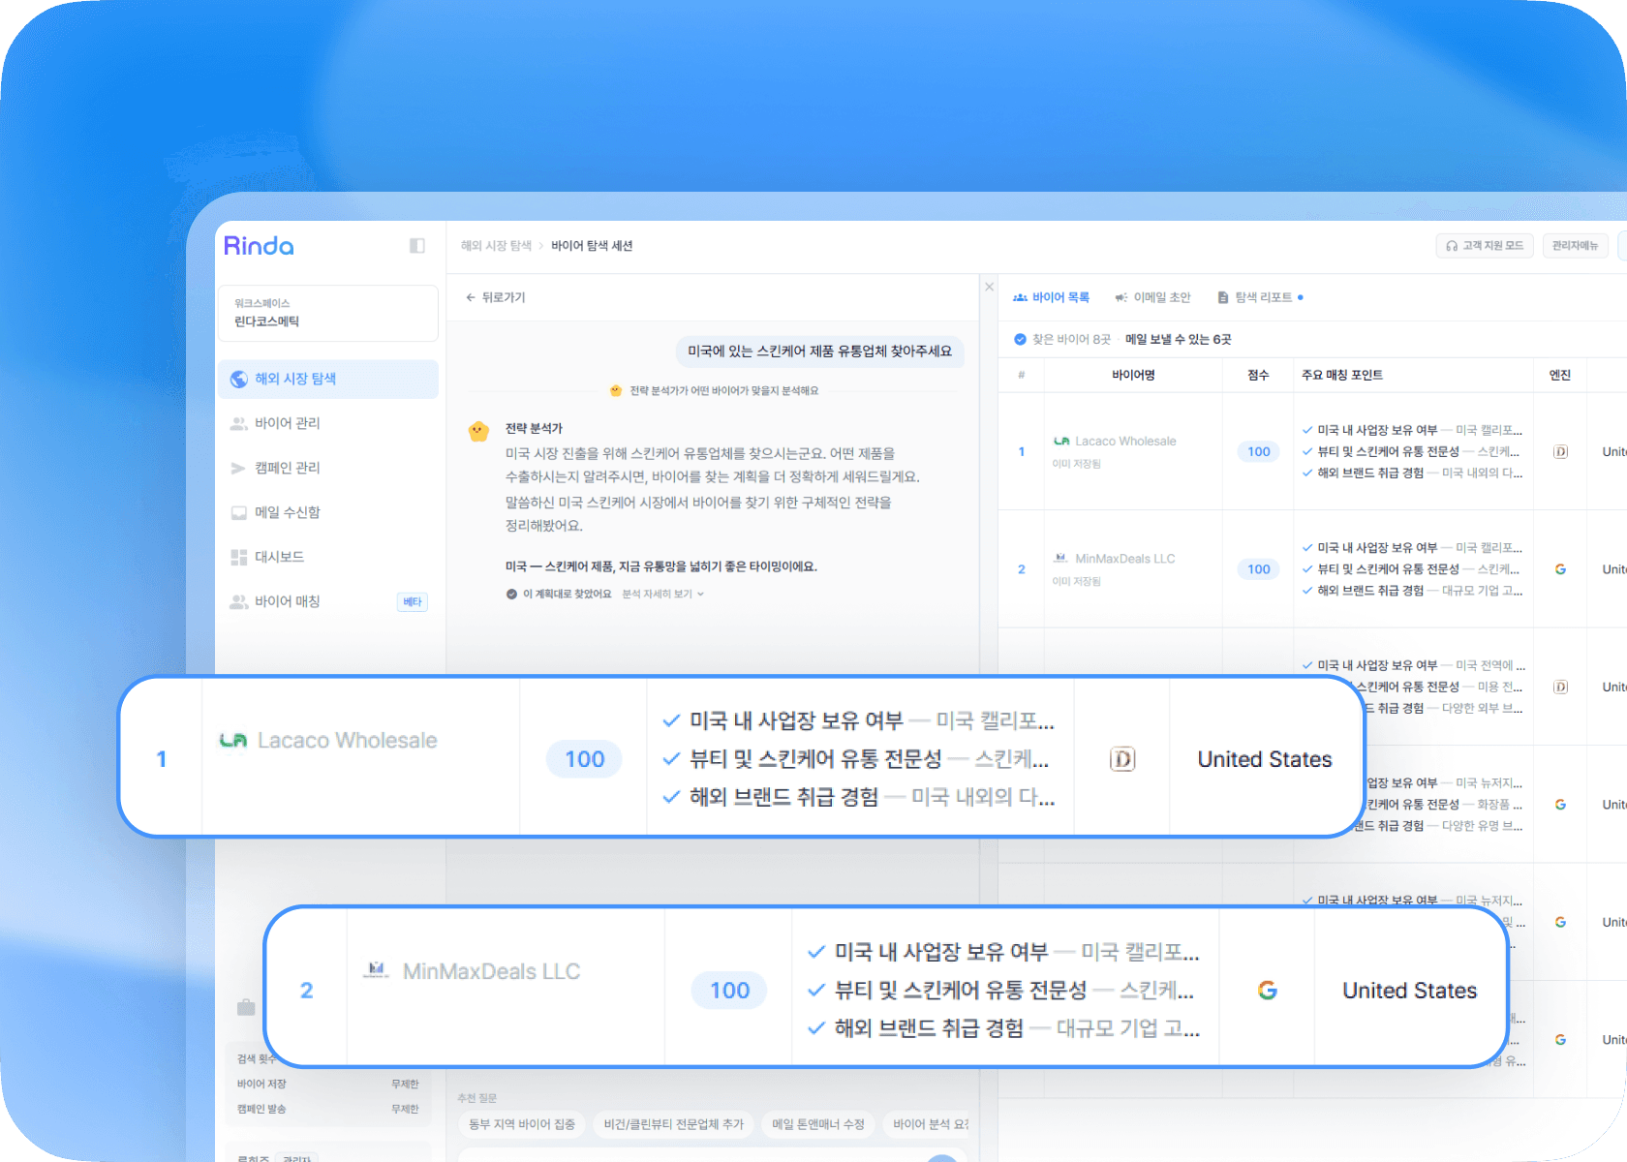Click the 전략 분석가 name label

(x=534, y=428)
